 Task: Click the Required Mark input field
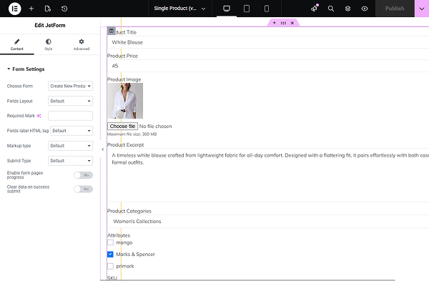[70, 116]
